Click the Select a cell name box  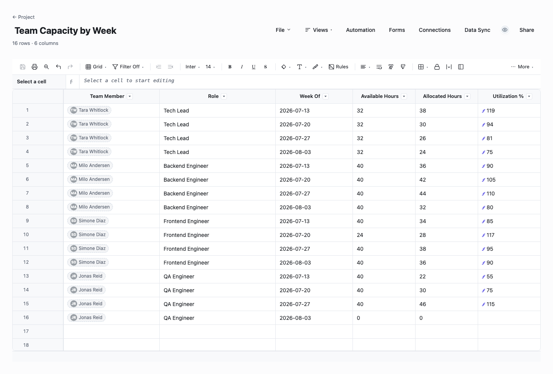point(39,82)
